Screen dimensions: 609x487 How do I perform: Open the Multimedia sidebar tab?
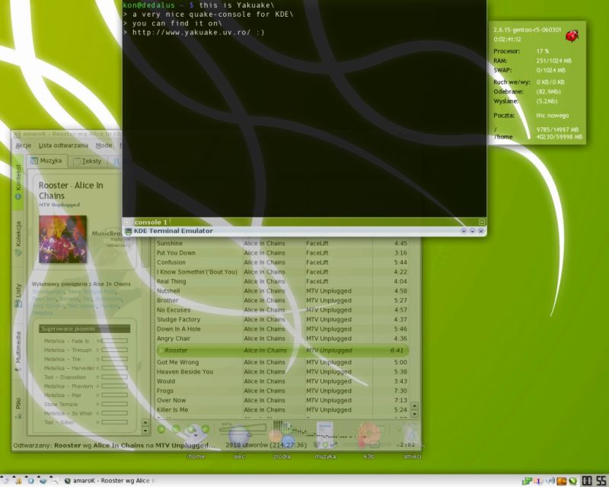[x=18, y=351]
